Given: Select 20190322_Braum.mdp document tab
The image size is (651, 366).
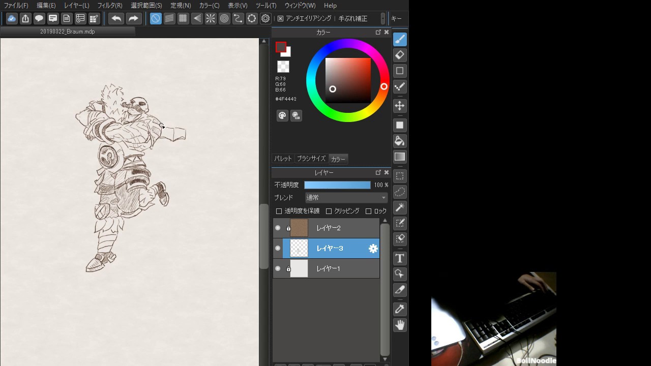Looking at the screenshot, I should point(68,32).
